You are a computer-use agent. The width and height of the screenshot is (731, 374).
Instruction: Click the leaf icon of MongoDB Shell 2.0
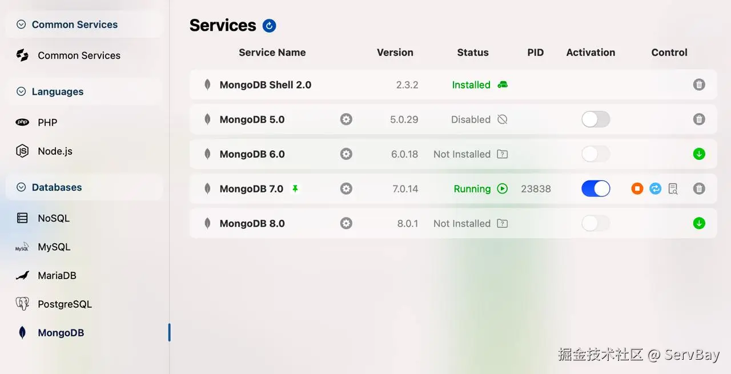(207, 85)
